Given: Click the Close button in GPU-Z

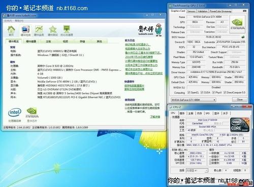Looking at the screenshot, I should point(240,100).
